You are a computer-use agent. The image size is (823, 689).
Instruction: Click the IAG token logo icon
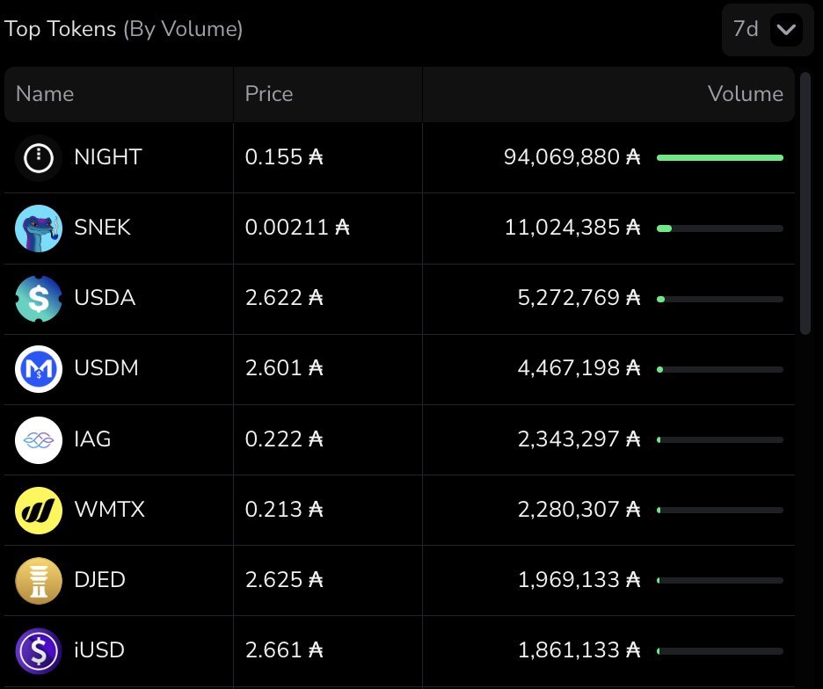coord(39,439)
